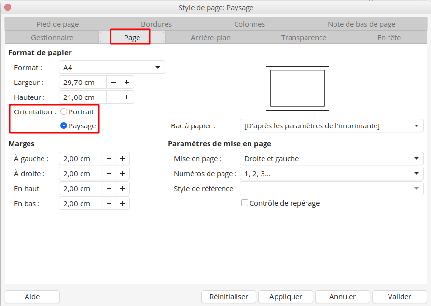Expand the Bac à papier dropdown
This screenshot has height=306, width=431.
(331, 126)
